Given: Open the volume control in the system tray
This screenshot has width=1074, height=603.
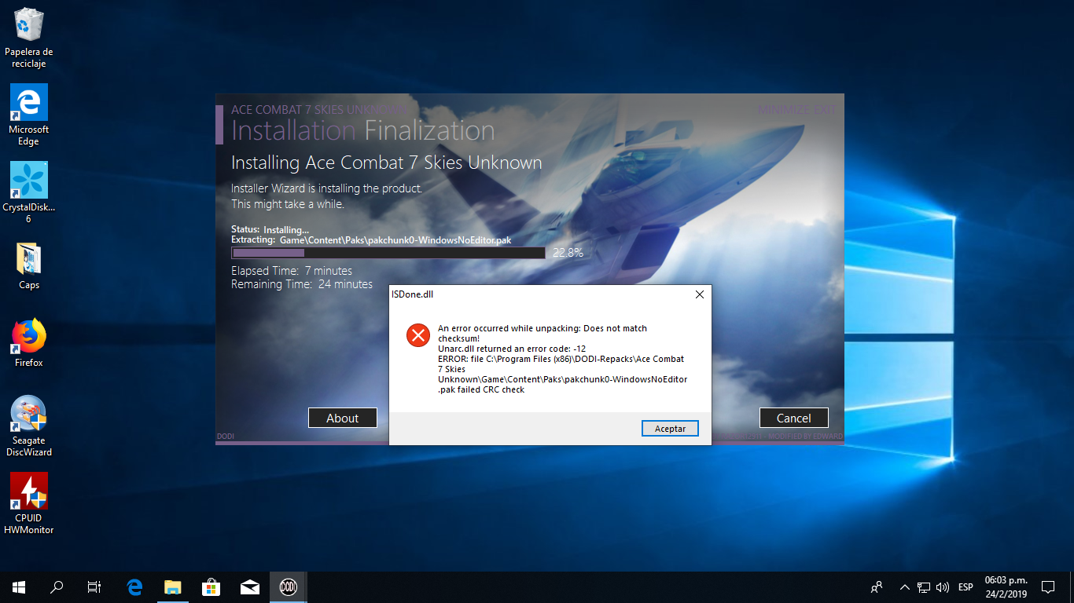Looking at the screenshot, I should coord(942,587).
